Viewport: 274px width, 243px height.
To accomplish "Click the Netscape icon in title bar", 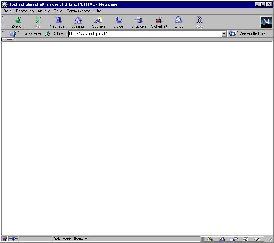I will (5, 4).
